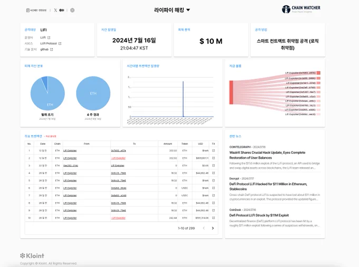Click the '1–10 of 299' pagination text
Image resolution: width=359 pixels, height=267 pixels.
pos(186,228)
